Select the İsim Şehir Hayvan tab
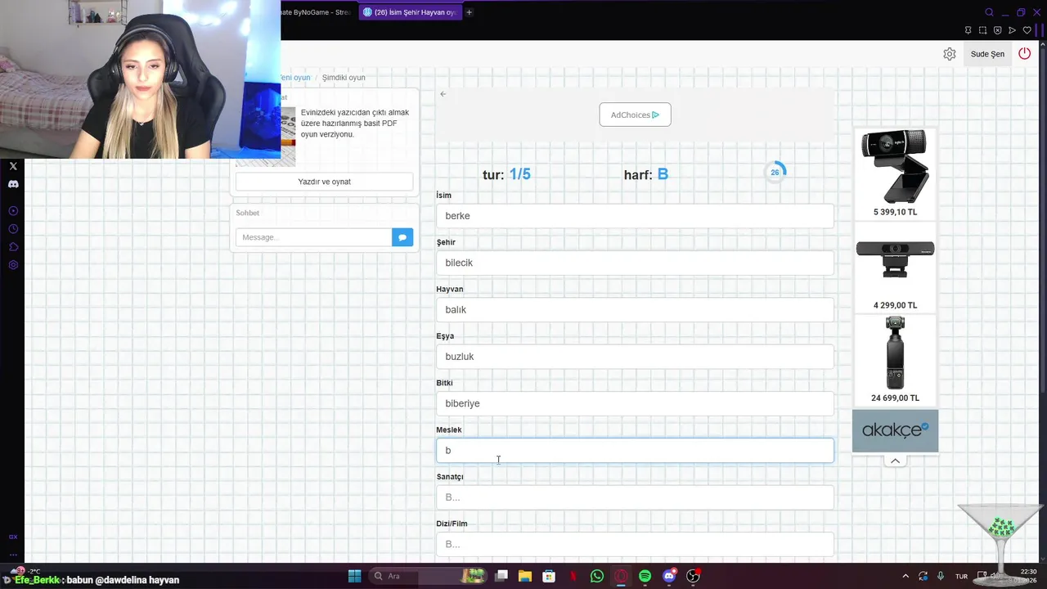This screenshot has width=1047, height=589. (409, 12)
